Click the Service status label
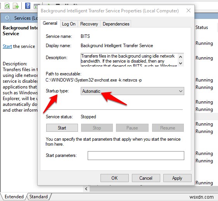 coord(59,117)
